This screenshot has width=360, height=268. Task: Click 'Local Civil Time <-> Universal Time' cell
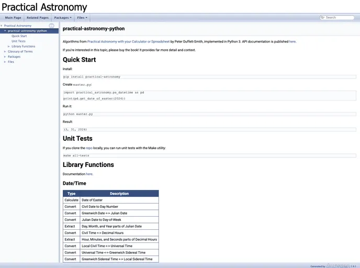click(119, 246)
